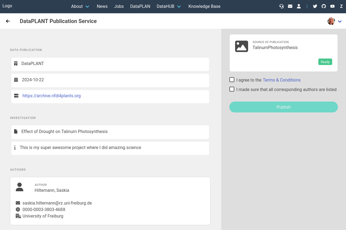Click the "University of Freiburg" affiliation text
This screenshot has width=346, height=230.
(43, 216)
